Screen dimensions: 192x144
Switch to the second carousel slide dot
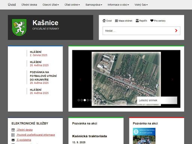(x=82, y=100)
